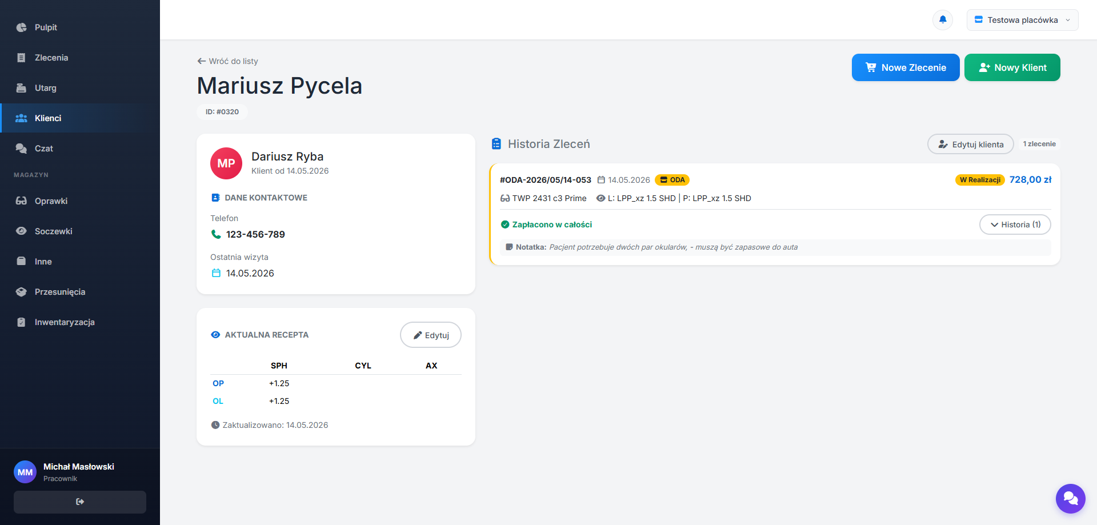Add a Nowy Klient
Image resolution: width=1097 pixels, height=525 pixels.
point(1012,67)
